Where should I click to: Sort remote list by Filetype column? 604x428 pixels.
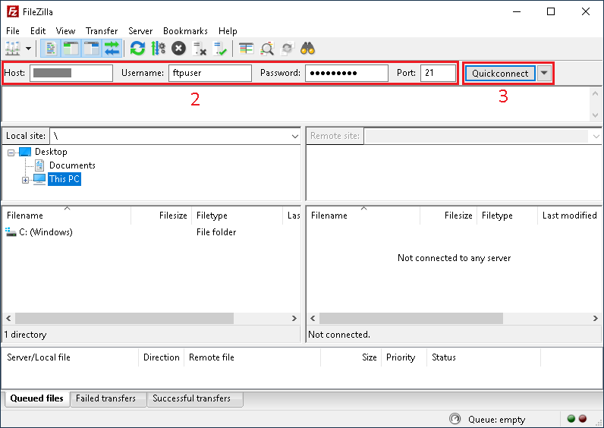pos(508,216)
